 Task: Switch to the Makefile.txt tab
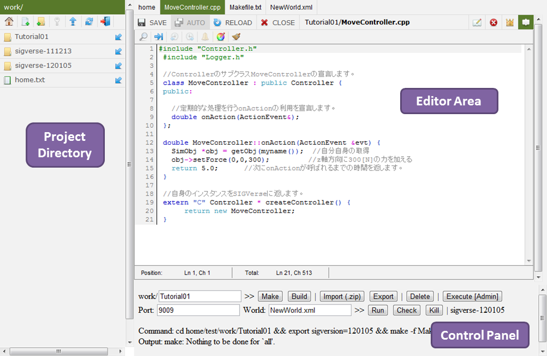246,8
